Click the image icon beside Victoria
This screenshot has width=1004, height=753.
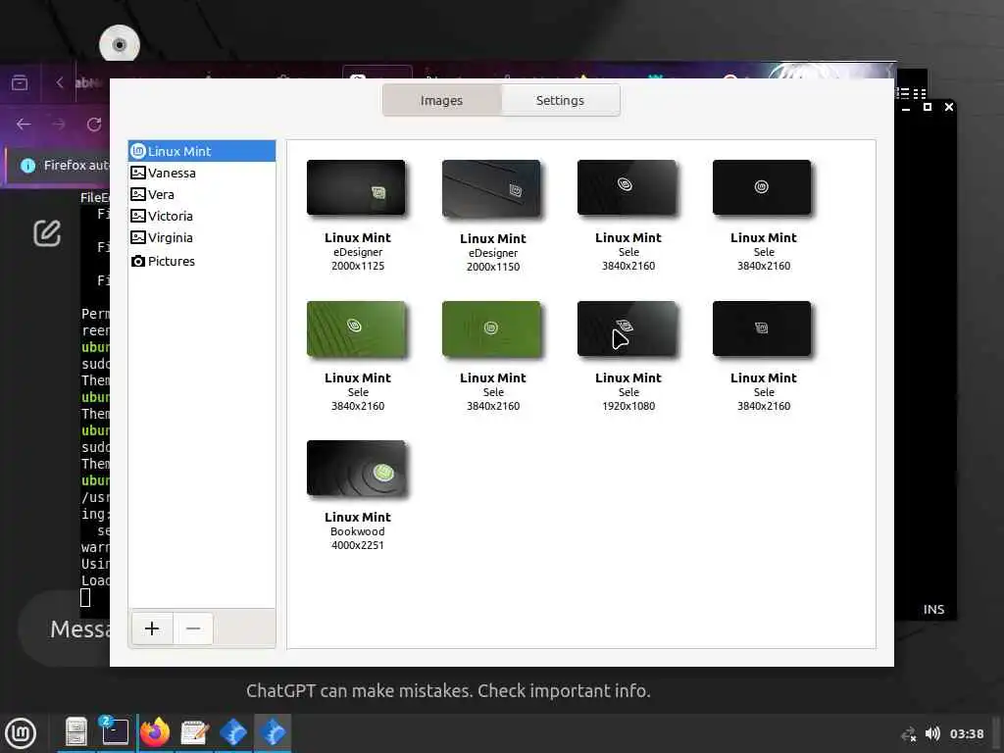(x=137, y=216)
